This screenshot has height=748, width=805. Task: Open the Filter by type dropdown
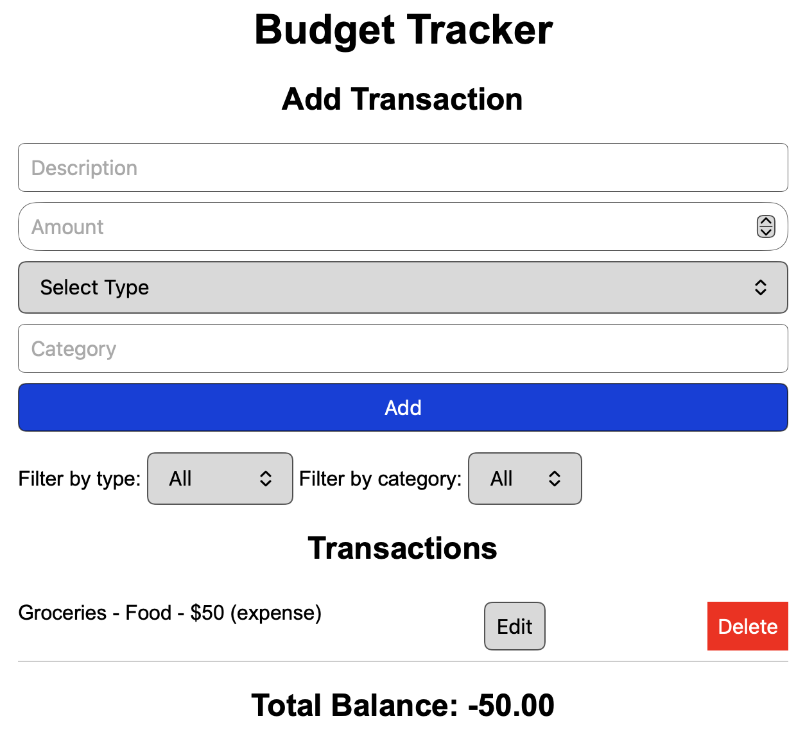220,479
